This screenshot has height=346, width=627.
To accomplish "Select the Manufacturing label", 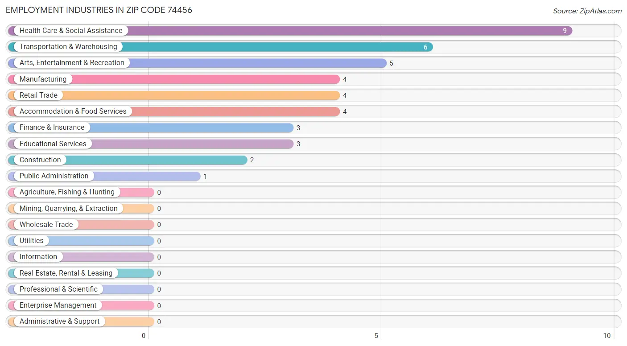I will 43,79.
